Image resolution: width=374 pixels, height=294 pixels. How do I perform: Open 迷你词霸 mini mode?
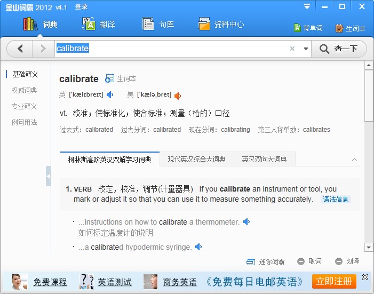(x=266, y=262)
